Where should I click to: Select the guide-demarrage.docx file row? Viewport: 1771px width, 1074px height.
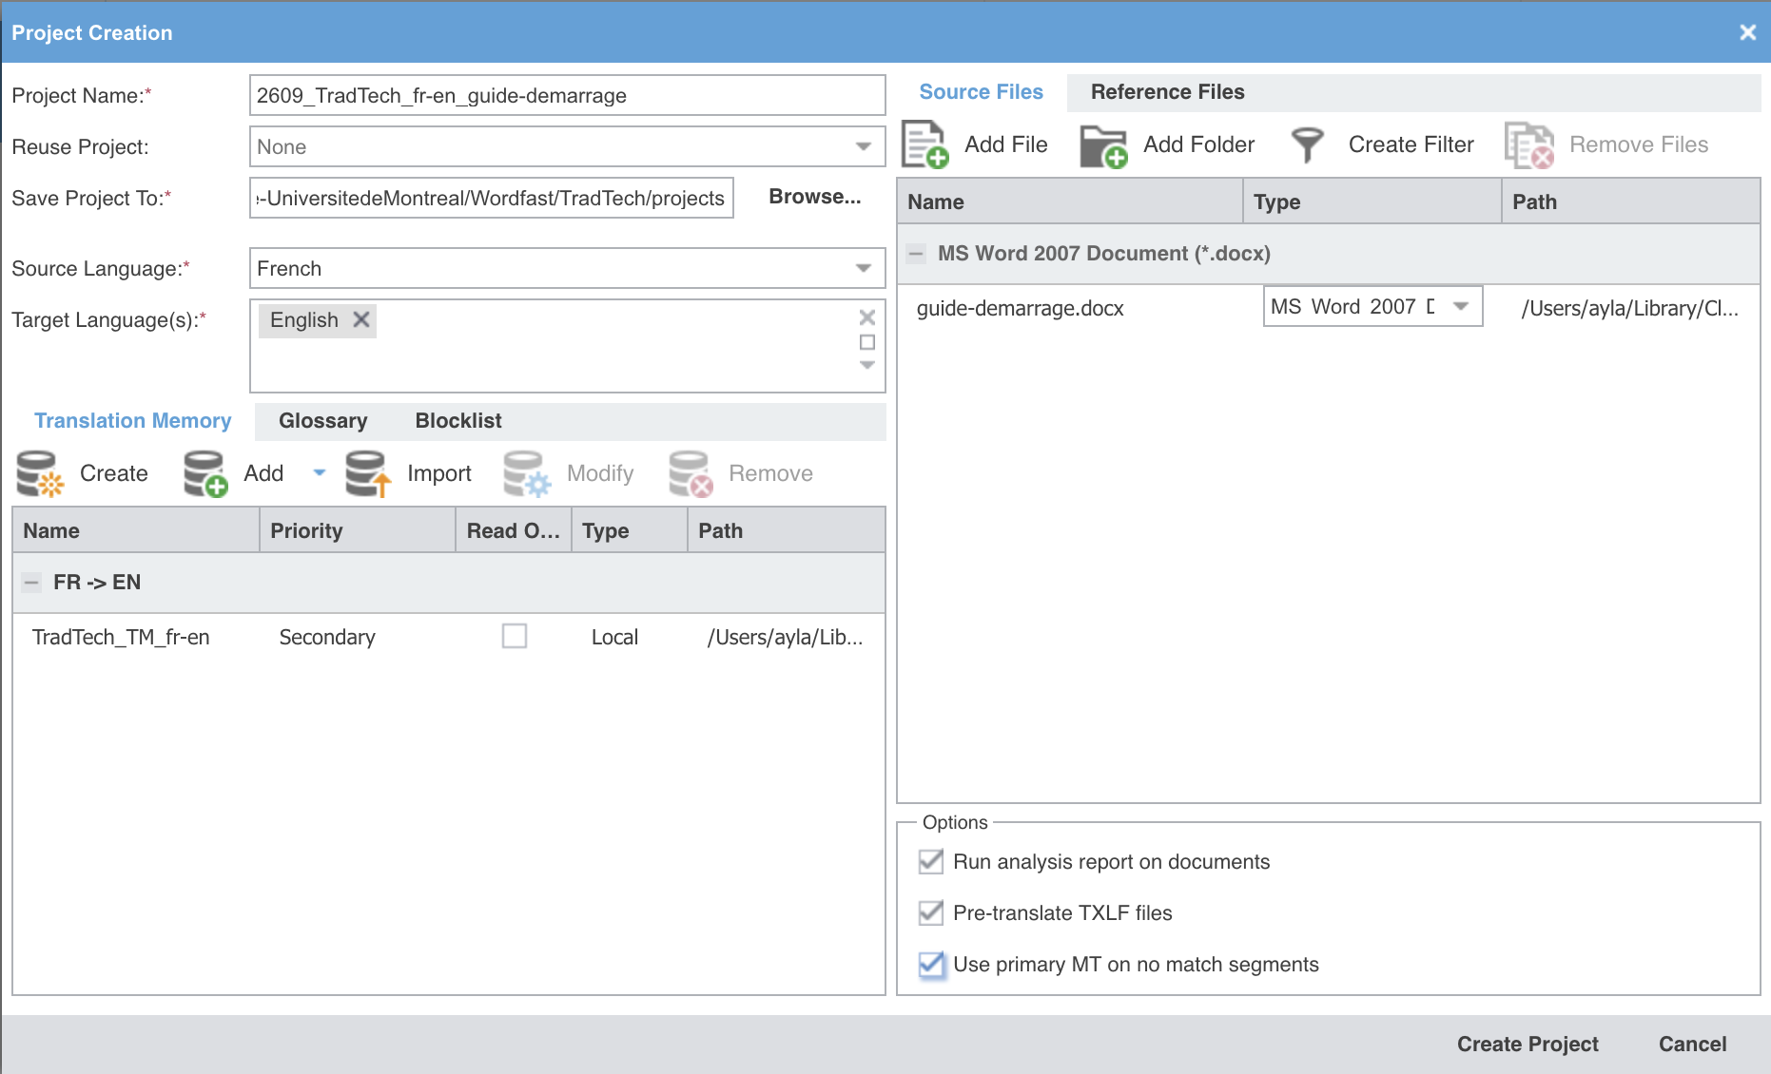pos(1328,308)
